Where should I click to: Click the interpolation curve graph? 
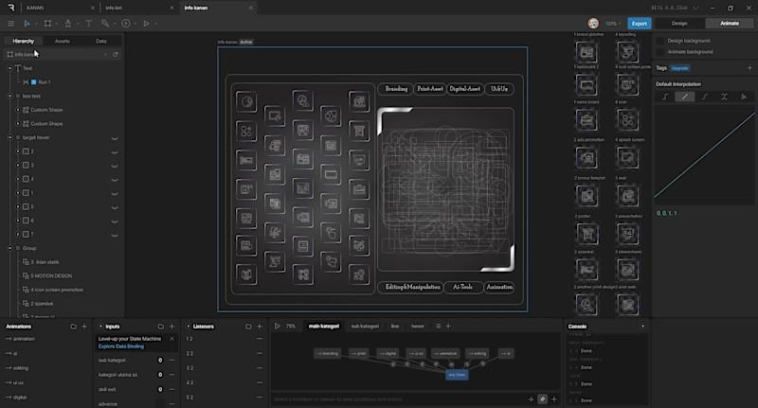click(704, 154)
